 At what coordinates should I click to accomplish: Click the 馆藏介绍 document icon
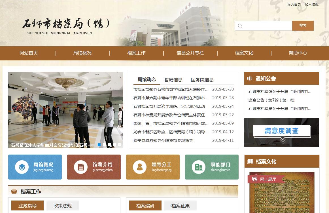point(81,167)
